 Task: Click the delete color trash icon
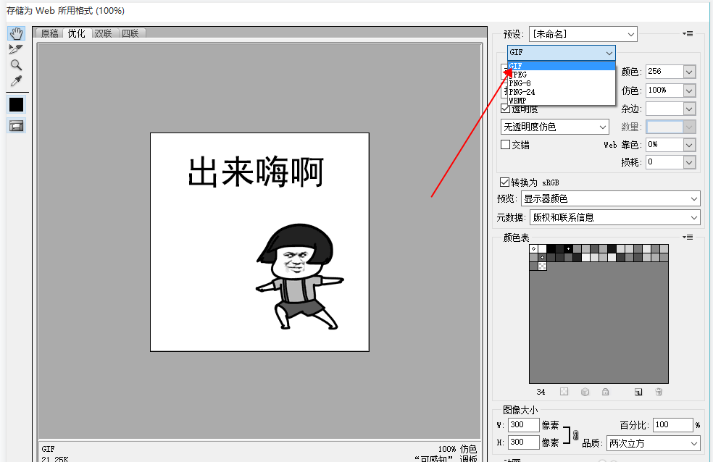659,392
